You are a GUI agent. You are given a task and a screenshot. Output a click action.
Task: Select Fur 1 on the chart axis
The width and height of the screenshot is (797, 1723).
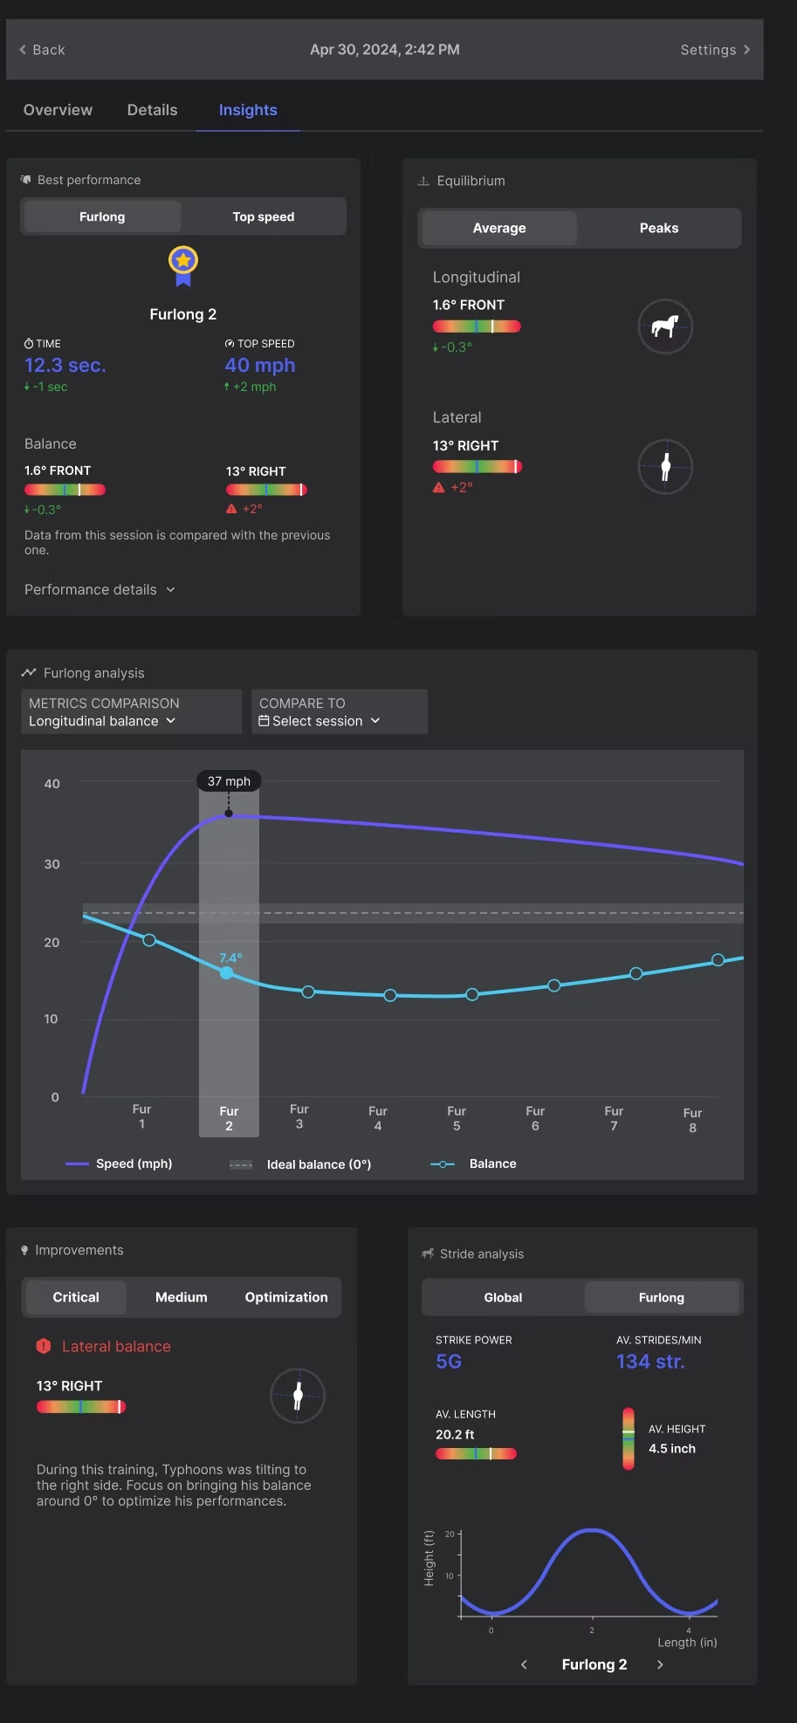tap(141, 1116)
